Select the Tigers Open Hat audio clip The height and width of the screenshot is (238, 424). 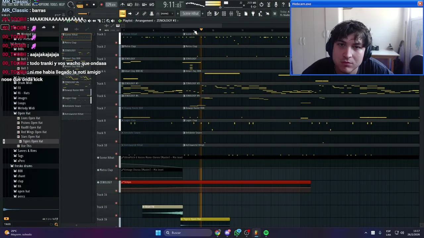point(205,221)
